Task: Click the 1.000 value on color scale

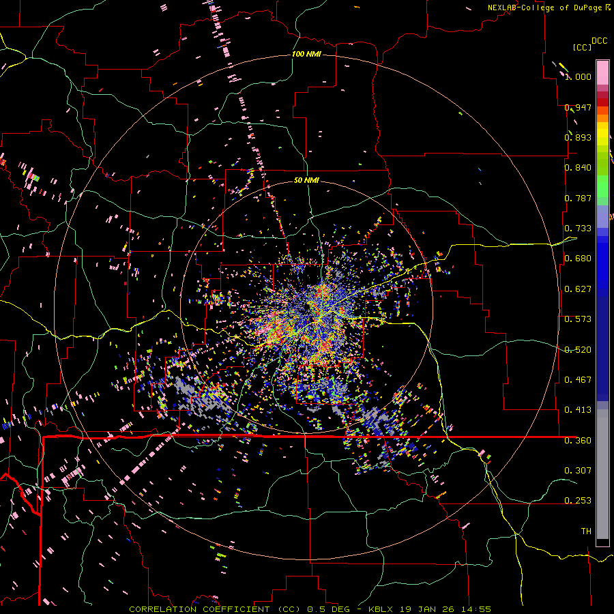Action: click(x=578, y=76)
